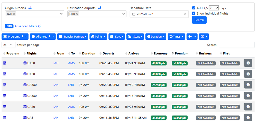Sort table by Economy column header
This screenshot has height=121, width=257.
pyautogui.click(x=160, y=53)
